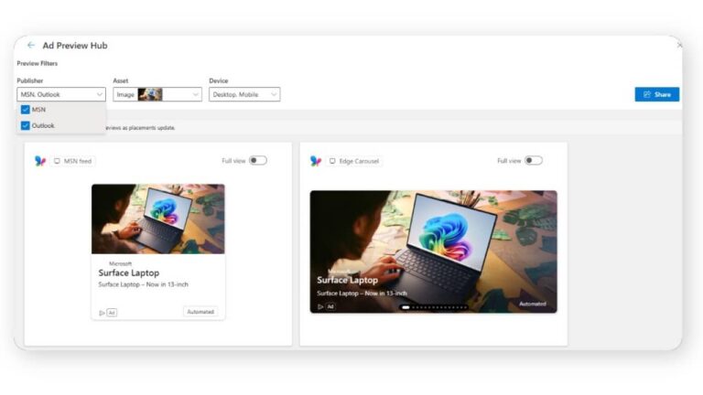Open the Asset dropdown
The image size is (703, 395).
157,94
